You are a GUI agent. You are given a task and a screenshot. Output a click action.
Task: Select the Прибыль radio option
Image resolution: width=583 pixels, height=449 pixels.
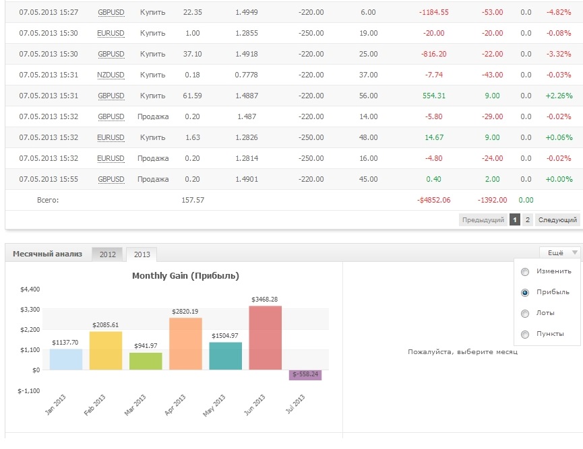pos(524,293)
